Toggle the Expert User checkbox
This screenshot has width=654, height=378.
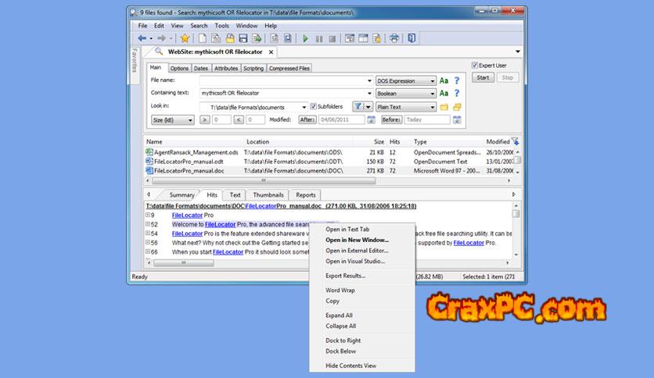coord(475,66)
